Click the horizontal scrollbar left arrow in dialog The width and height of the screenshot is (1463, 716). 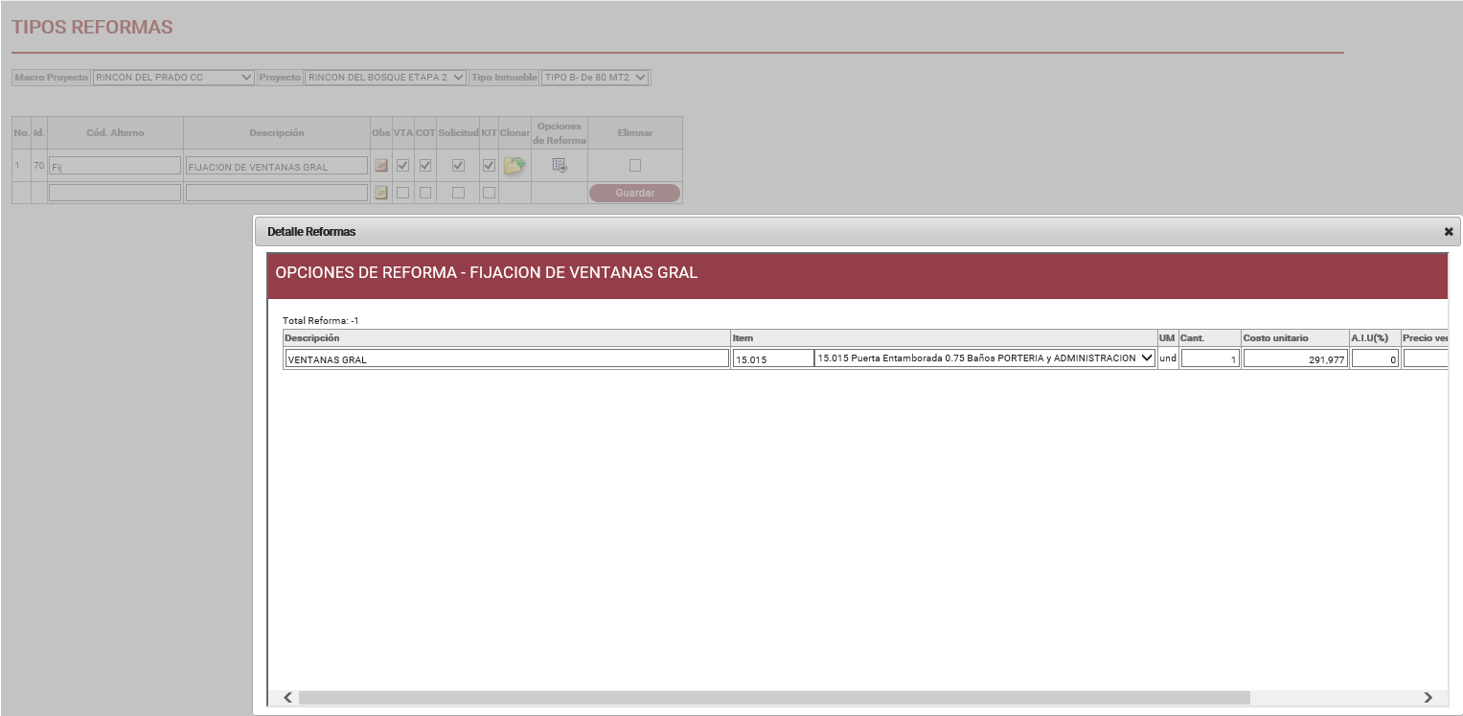click(x=287, y=698)
